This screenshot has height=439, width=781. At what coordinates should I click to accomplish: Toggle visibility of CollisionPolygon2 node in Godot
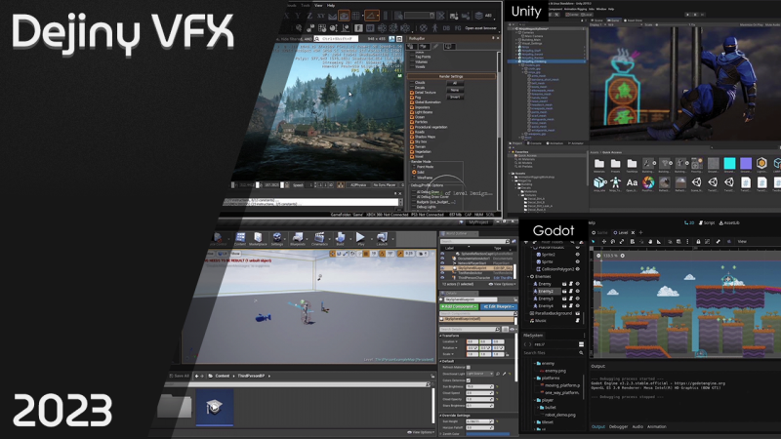pos(578,269)
